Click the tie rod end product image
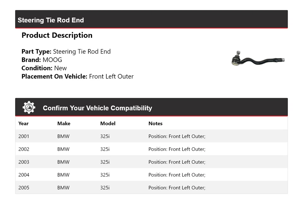This screenshot has height=204, width=303. tap(258, 59)
